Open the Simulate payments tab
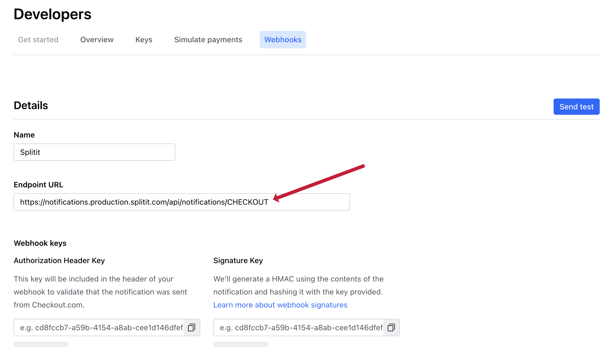This screenshot has height=347, width=616. point(208,40)
